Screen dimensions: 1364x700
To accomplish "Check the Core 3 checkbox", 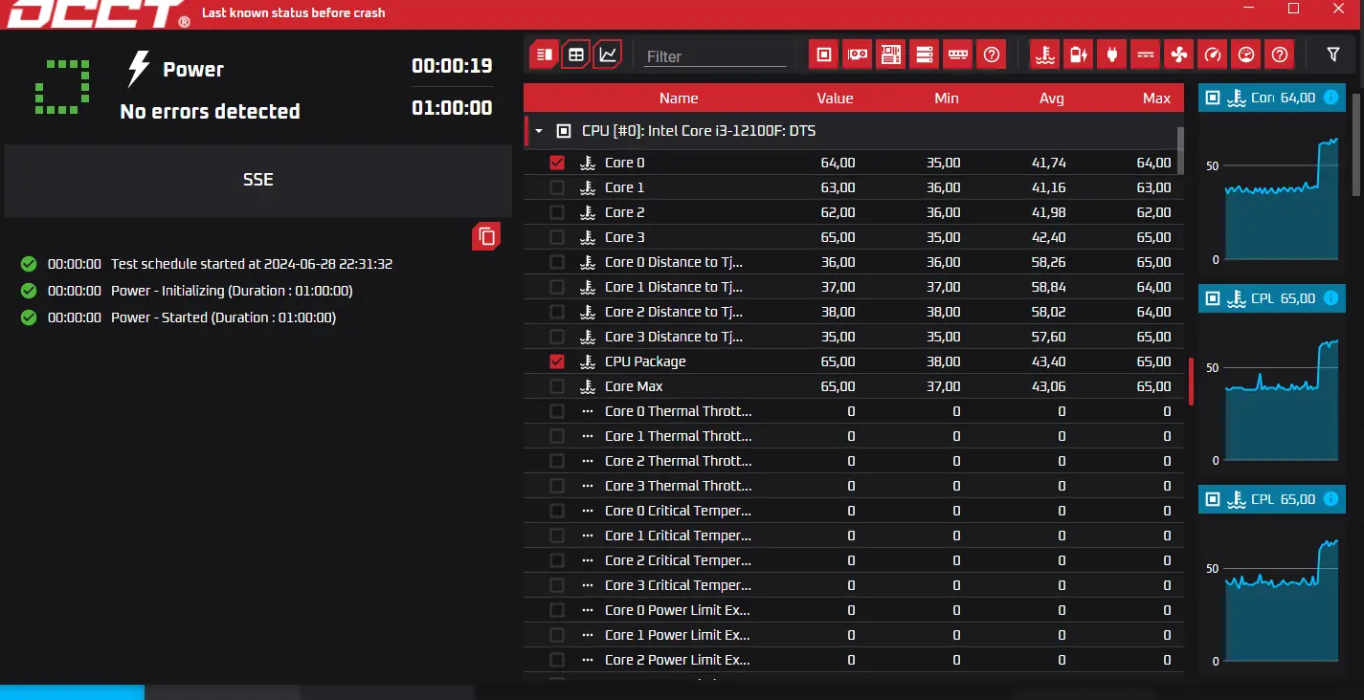I will tap(557, 237).
